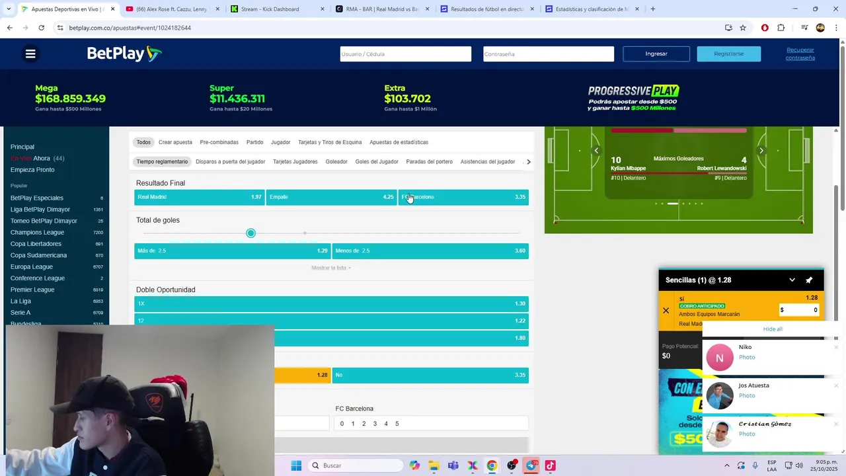Dismiss the Cristian Gómez notification

(836, 424)
